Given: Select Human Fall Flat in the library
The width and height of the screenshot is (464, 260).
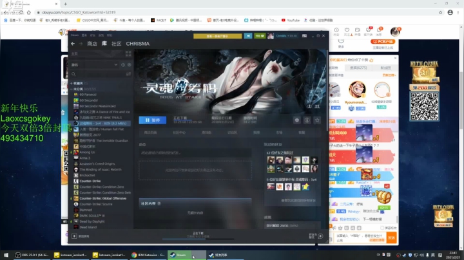Looking at the screenshot, I should (x=101, y=129).
